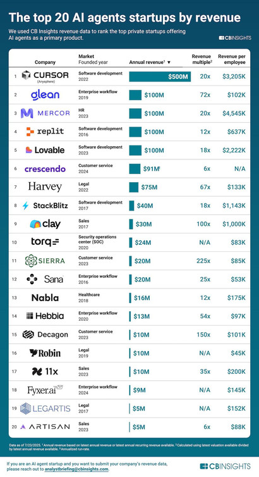Select the Lovable heart logo icon

click(x=29, y=150)
